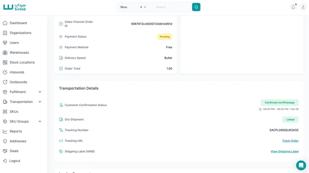309x173 pixels.
Task: Open the View Shipping Label link
Action: [285, 151]
